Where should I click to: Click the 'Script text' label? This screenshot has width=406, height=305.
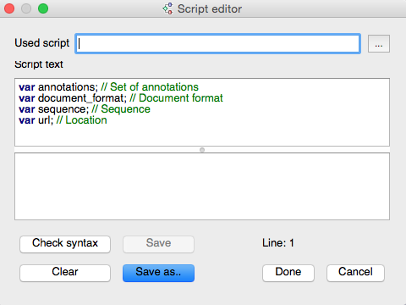point(39,64)
